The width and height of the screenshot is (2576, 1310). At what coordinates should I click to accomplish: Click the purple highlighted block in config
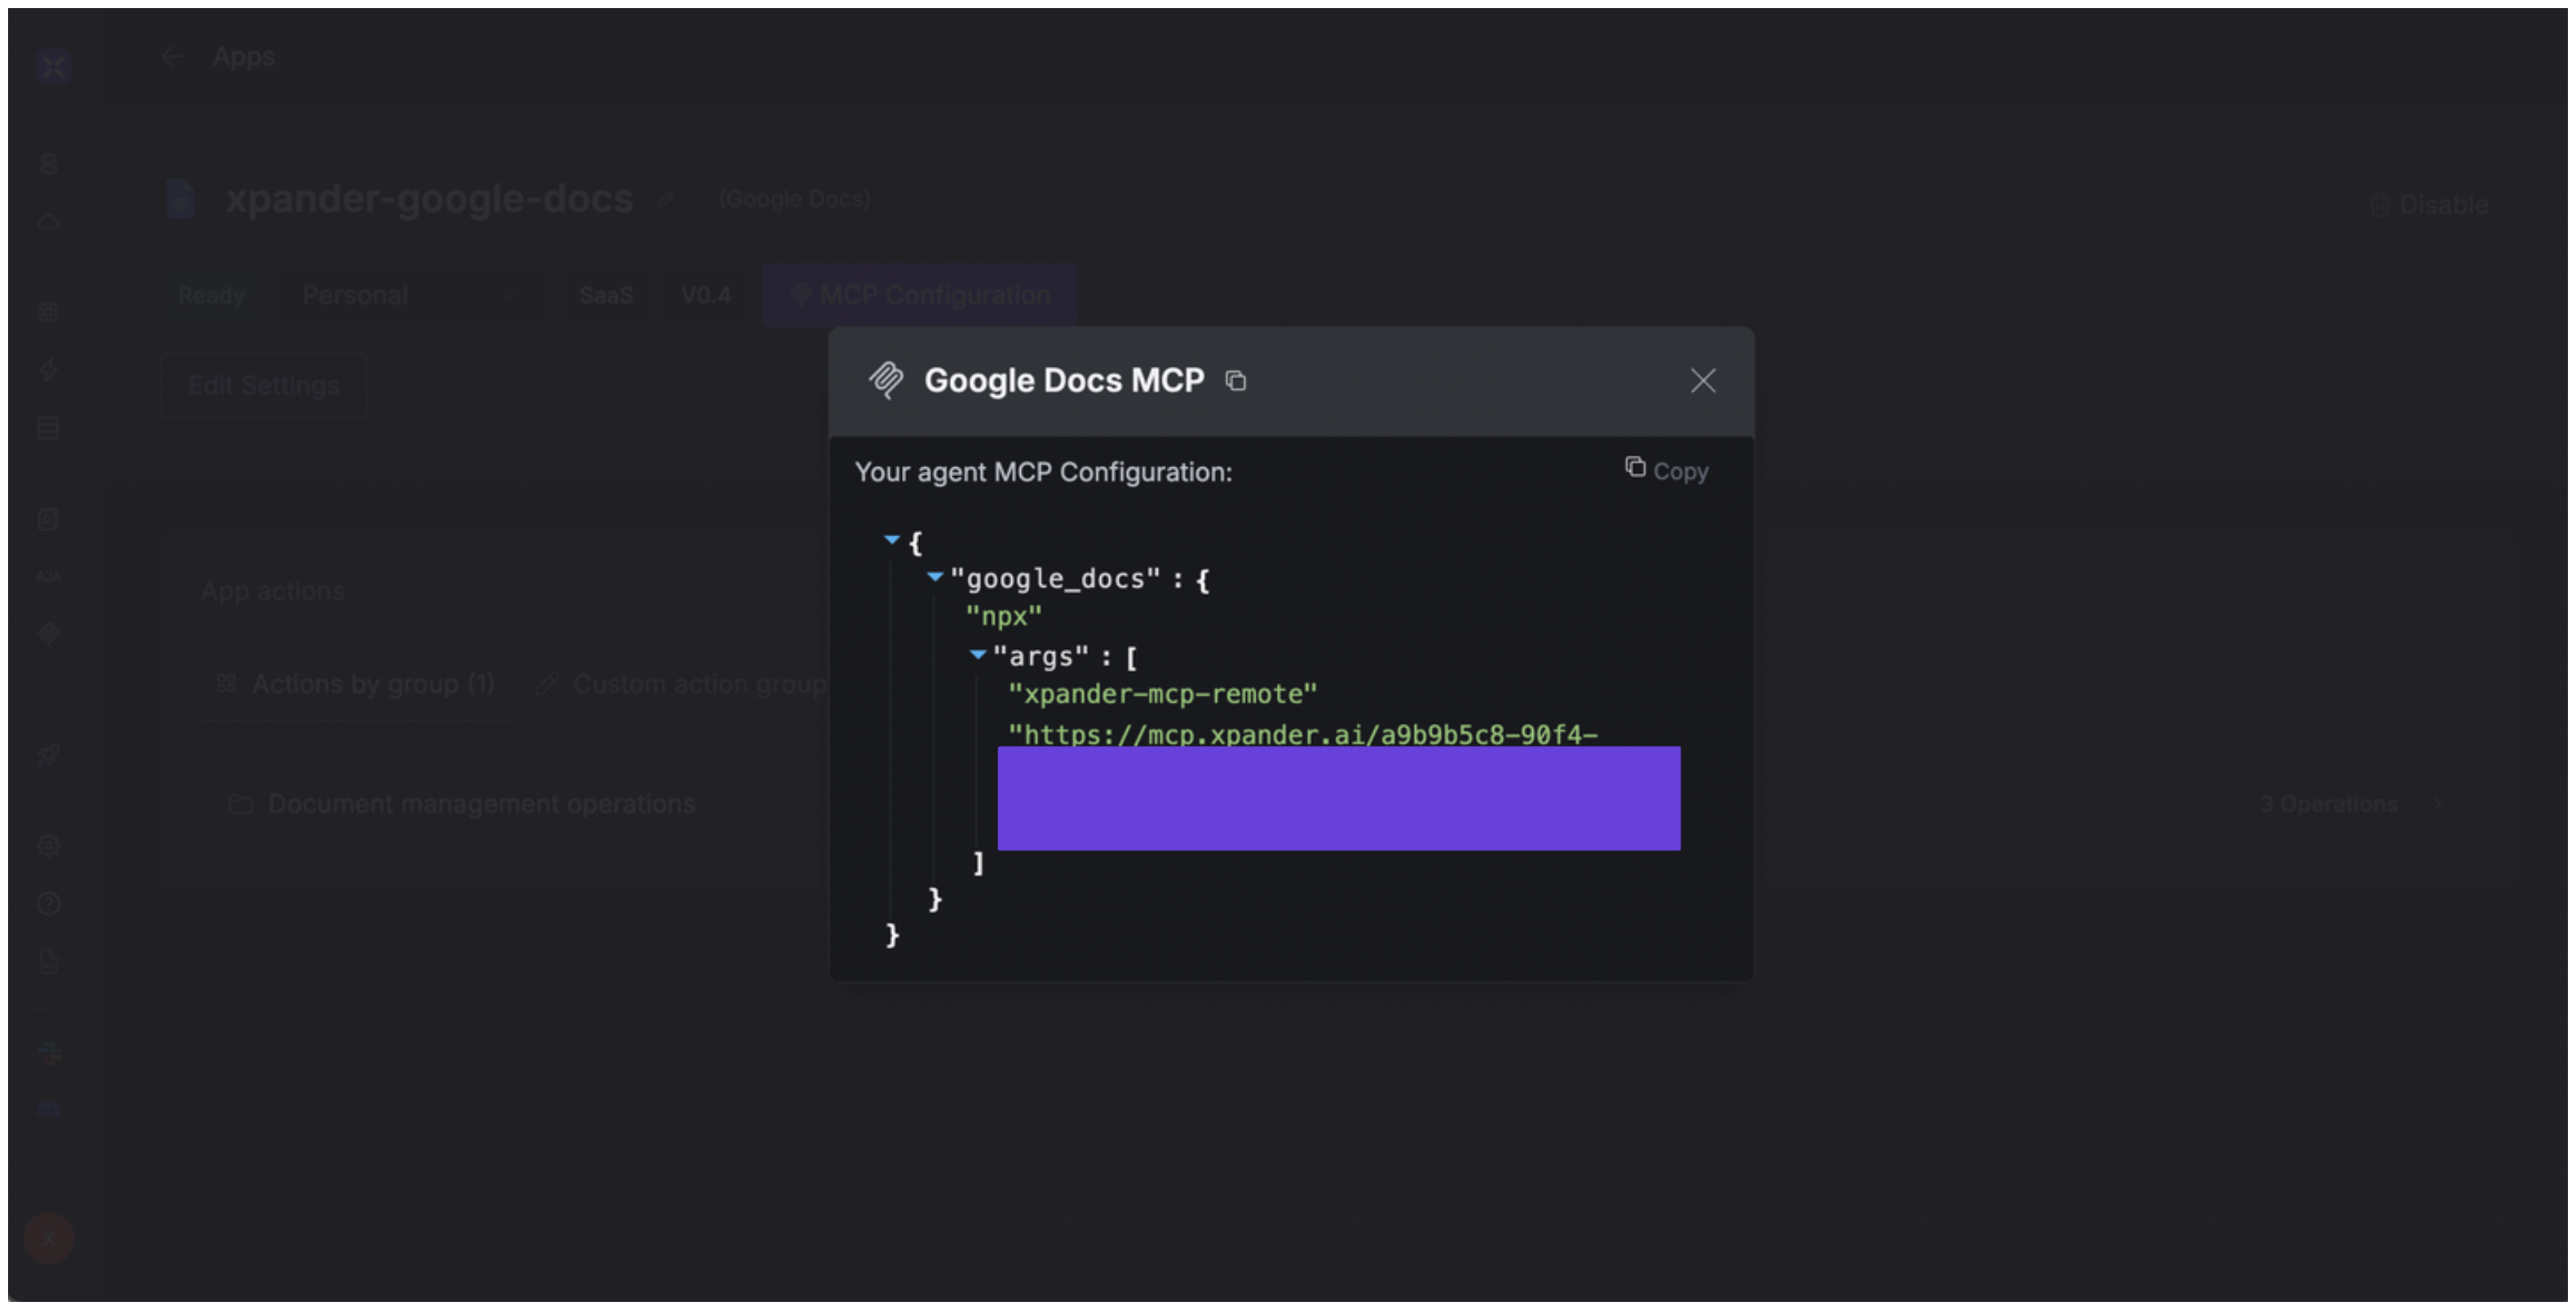(x=1338, y=798)
